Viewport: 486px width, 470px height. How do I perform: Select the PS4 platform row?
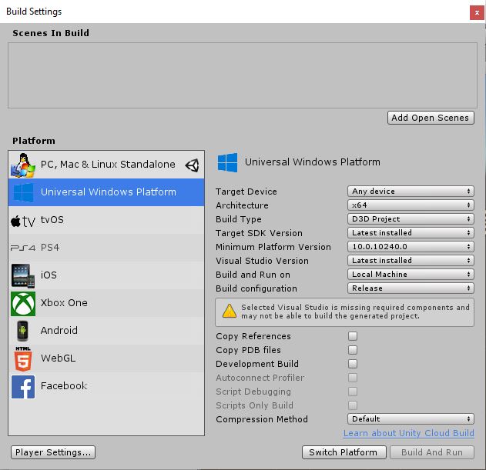[x=106, y=248]
